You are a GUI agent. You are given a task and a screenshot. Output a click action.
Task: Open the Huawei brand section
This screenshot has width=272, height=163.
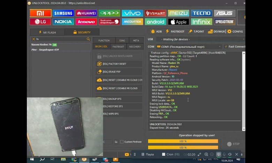tap(86, 13)
